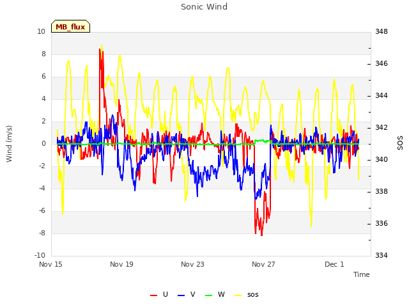Click the right SOS axis title

coord(400,143)
